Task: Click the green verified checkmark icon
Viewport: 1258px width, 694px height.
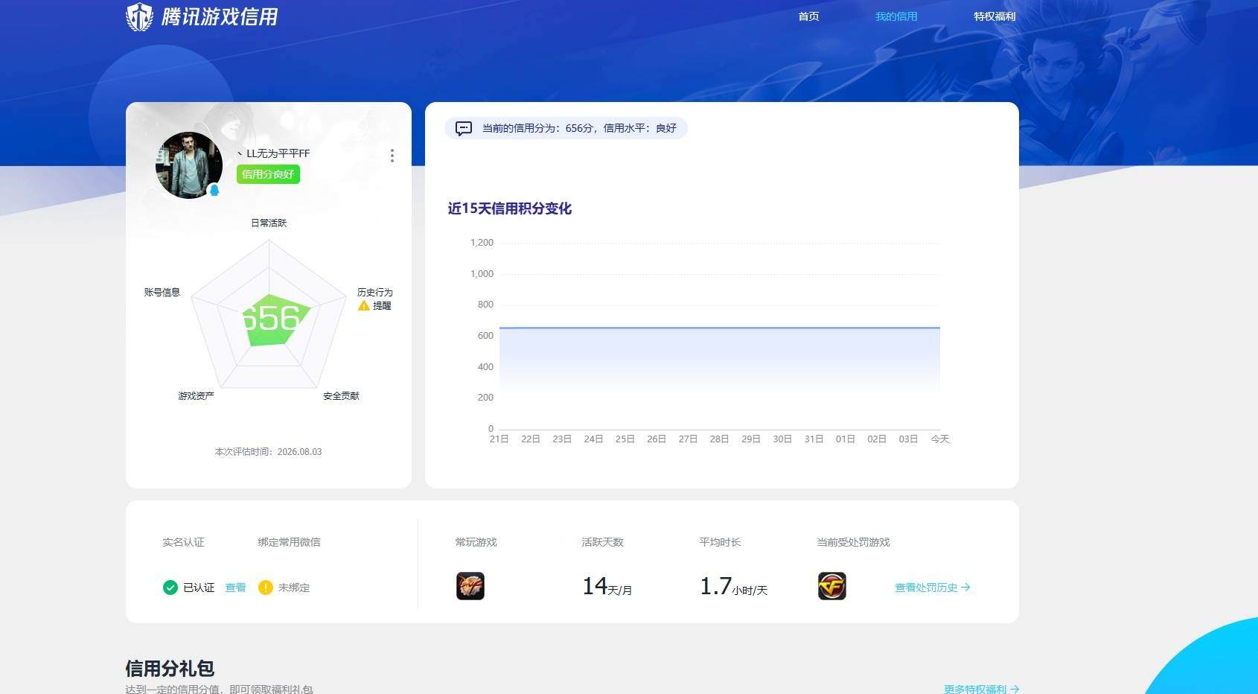Action: pyautogui.click(x=170, y=588)
